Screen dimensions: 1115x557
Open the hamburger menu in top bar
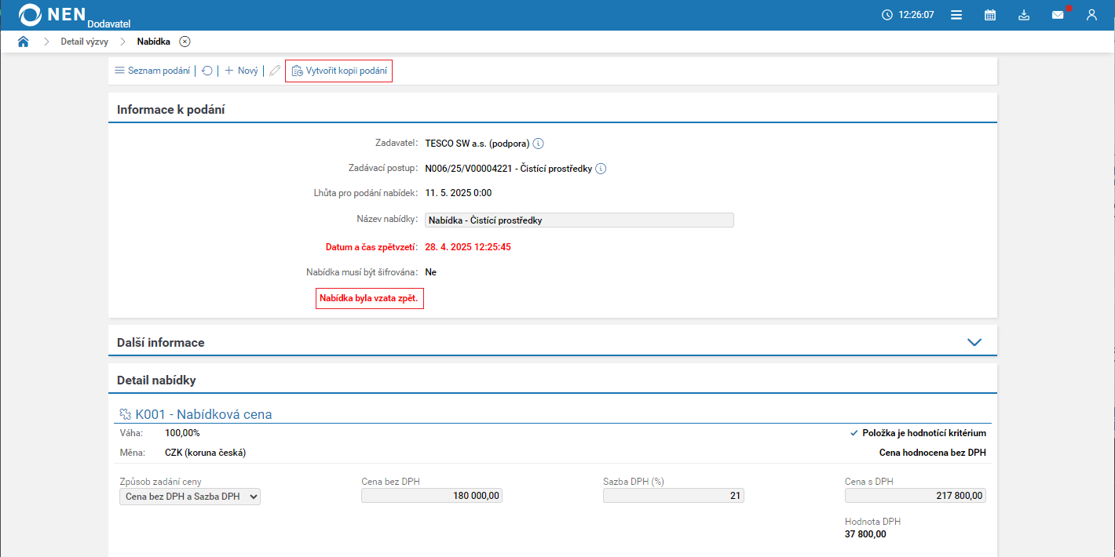[x=956, y=15]
